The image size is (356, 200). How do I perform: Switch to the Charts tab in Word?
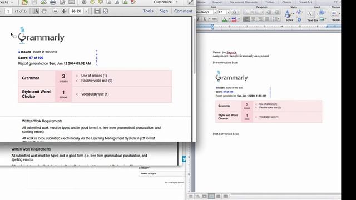click(287, 2)
